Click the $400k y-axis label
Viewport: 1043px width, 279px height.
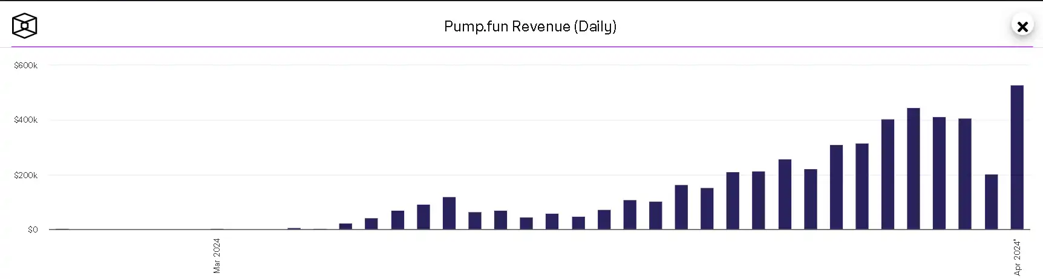[26, 120]
